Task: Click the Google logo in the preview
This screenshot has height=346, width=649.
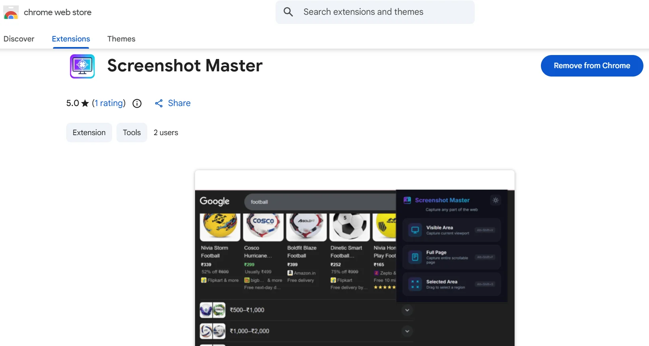Action: pyautogui.click(x=215, y=201)
